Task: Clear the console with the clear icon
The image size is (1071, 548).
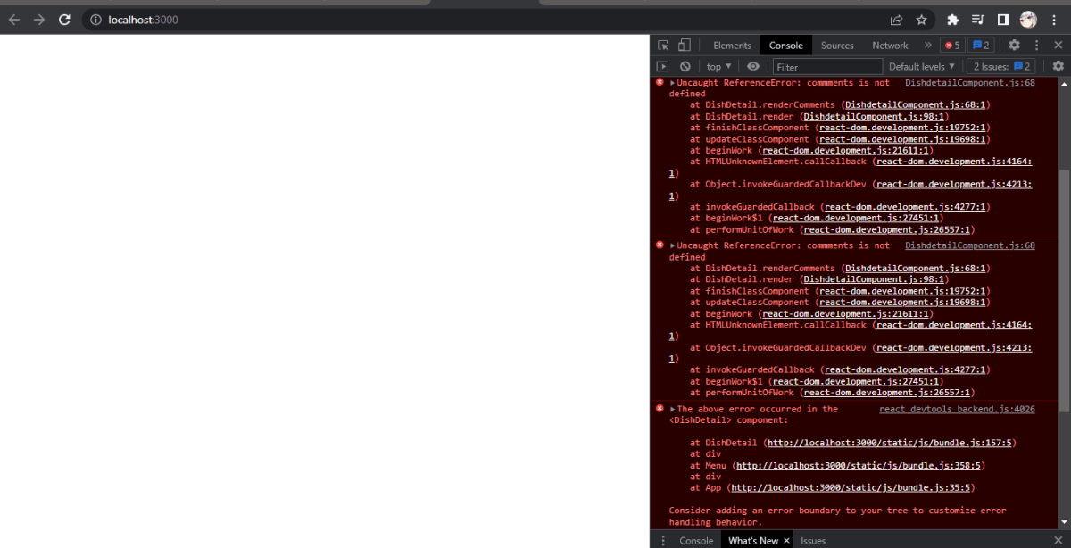Action: [x=685, y=65]
